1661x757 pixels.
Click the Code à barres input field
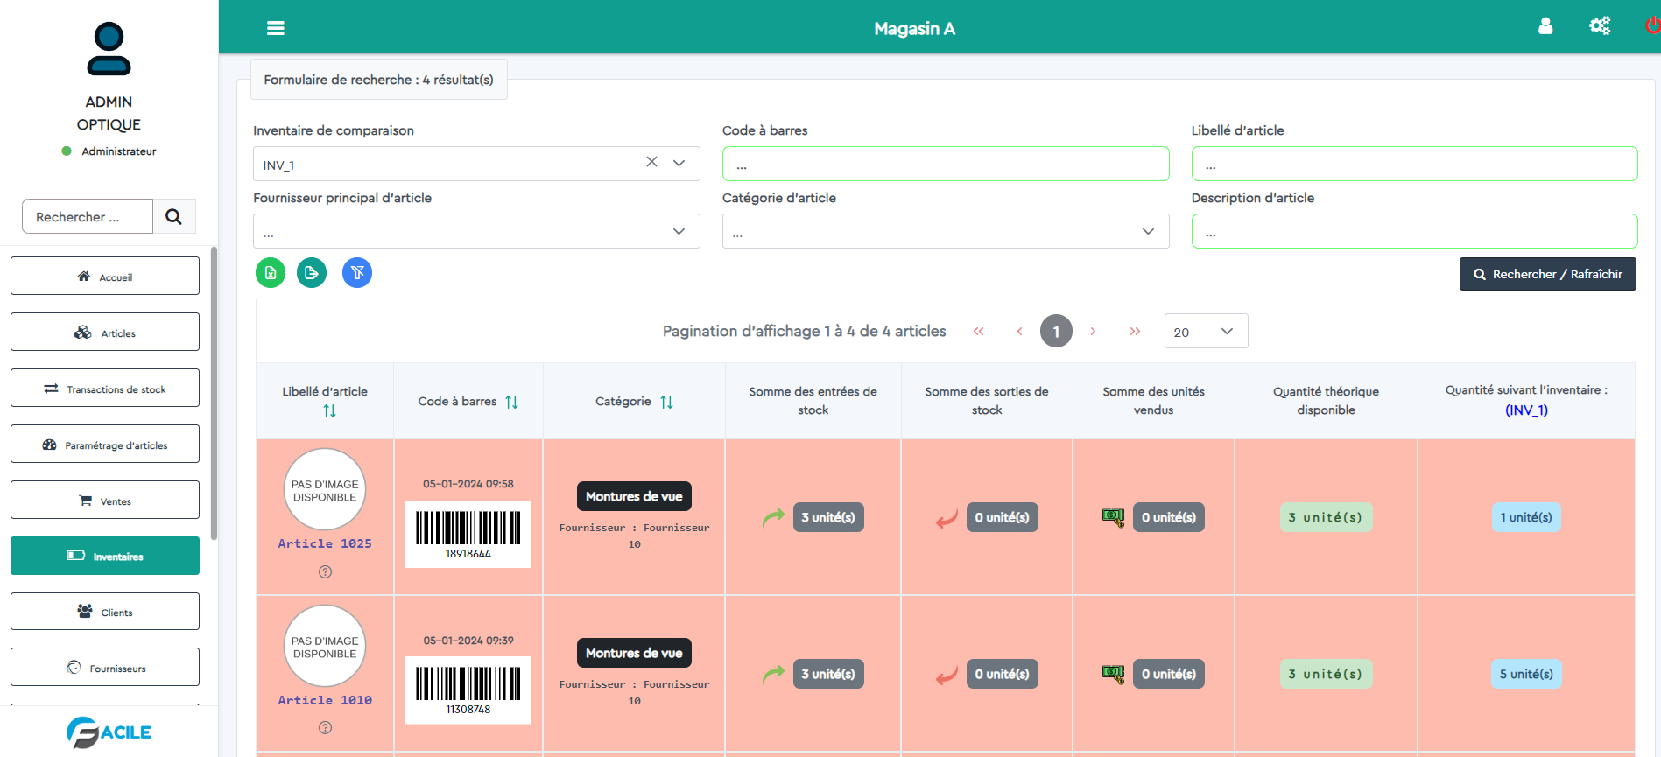click(945, 165)
